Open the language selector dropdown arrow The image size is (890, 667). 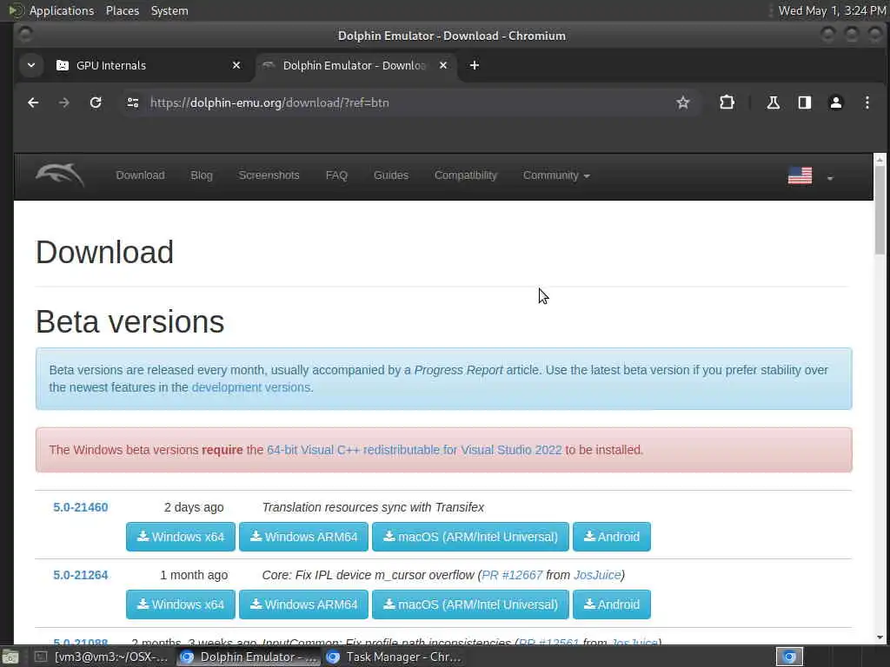[830, 178]
